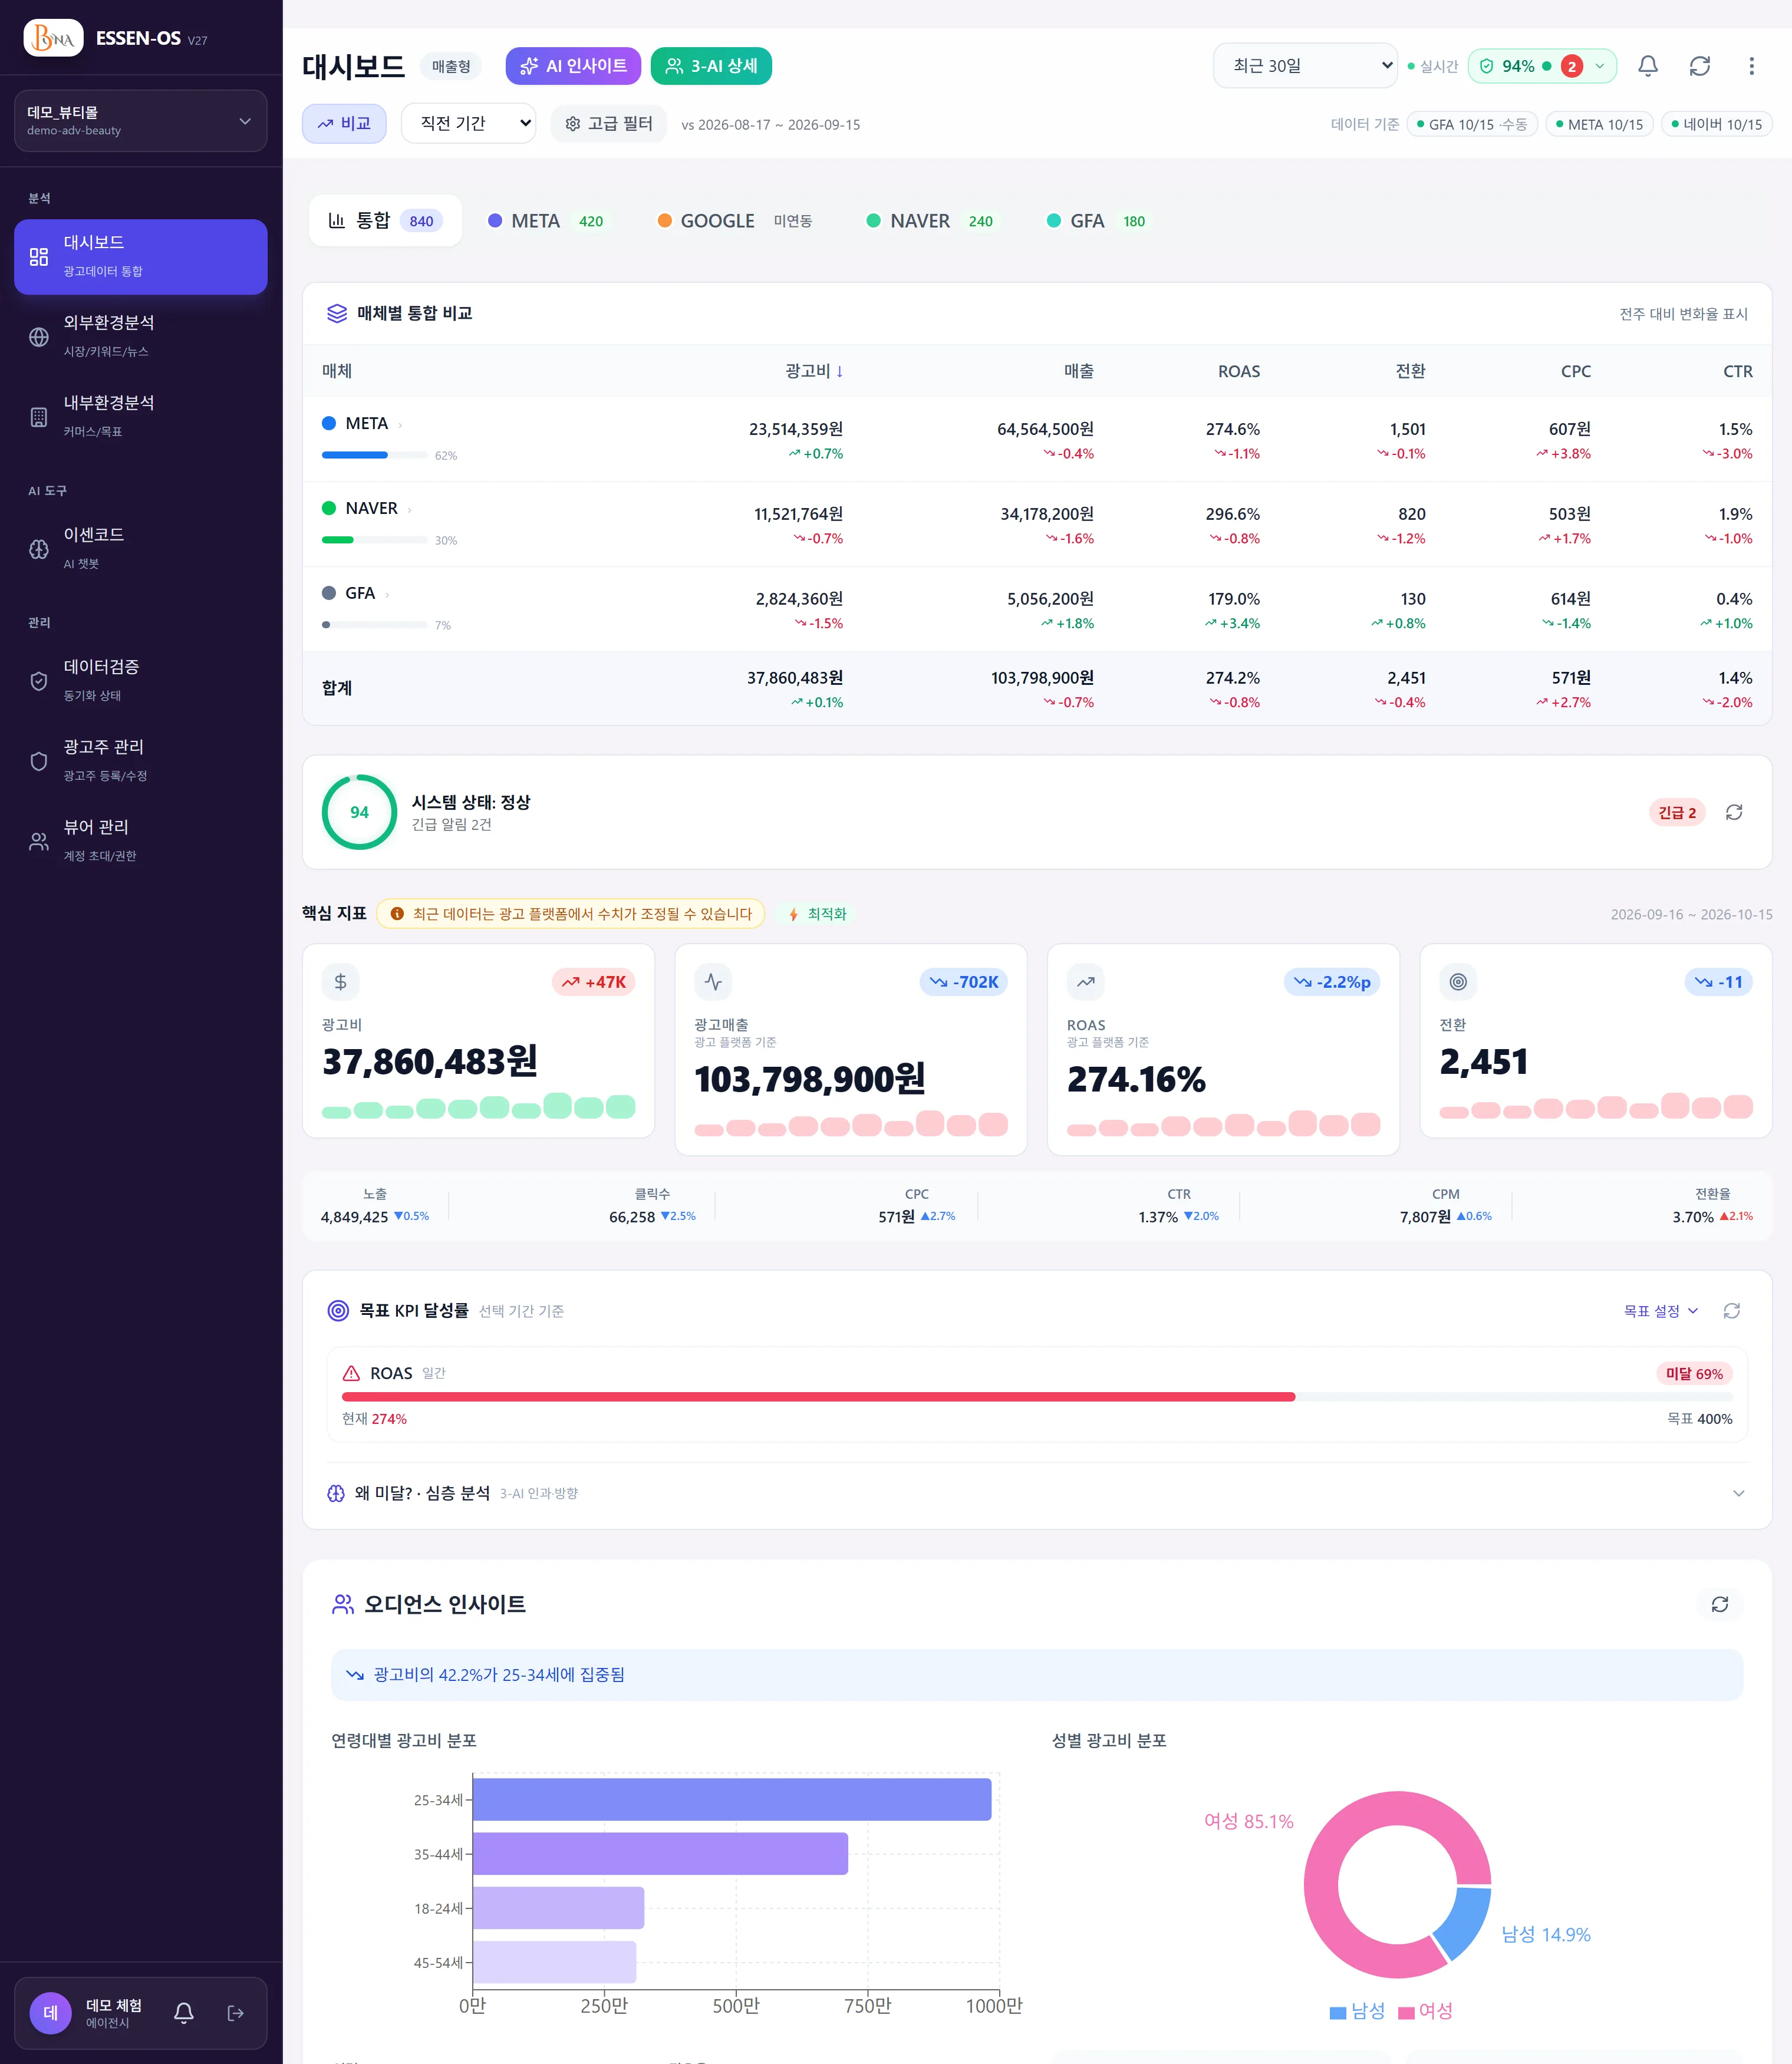
Task: Select the GOOGLE 미연동 tab
Action: 735,221
